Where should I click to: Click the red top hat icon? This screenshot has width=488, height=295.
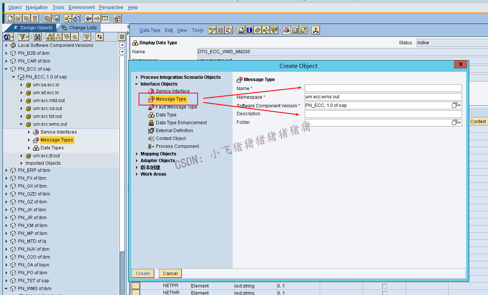click(x=287, y=30)
